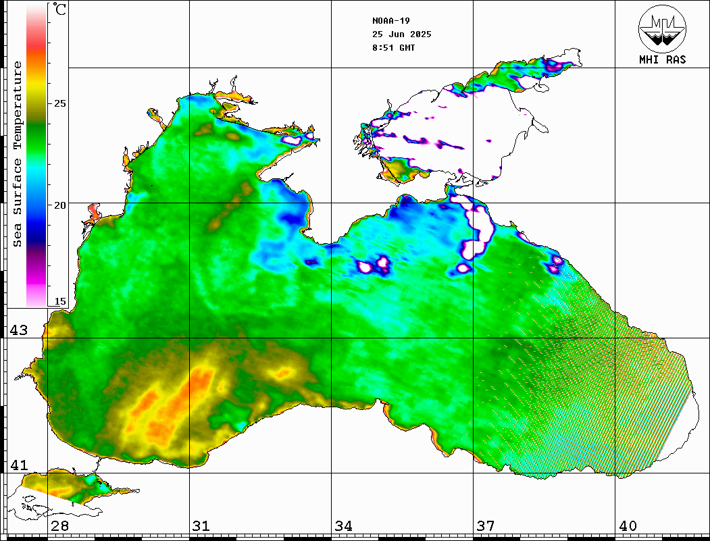Click latitude label 41
710x541 pixels.
tap(19, 465)
